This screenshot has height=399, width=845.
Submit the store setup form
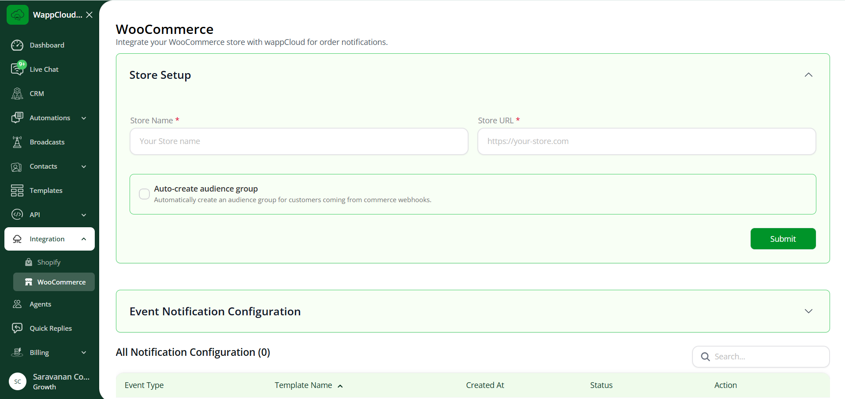783,239
